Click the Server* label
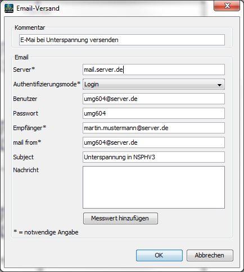Screen dimensions: 244x272 pos(24,70)
